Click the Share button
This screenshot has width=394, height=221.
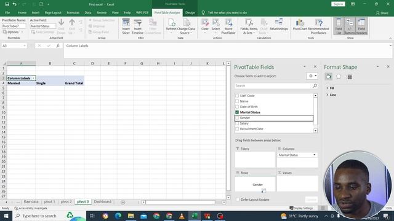click(x=382, y=13)
